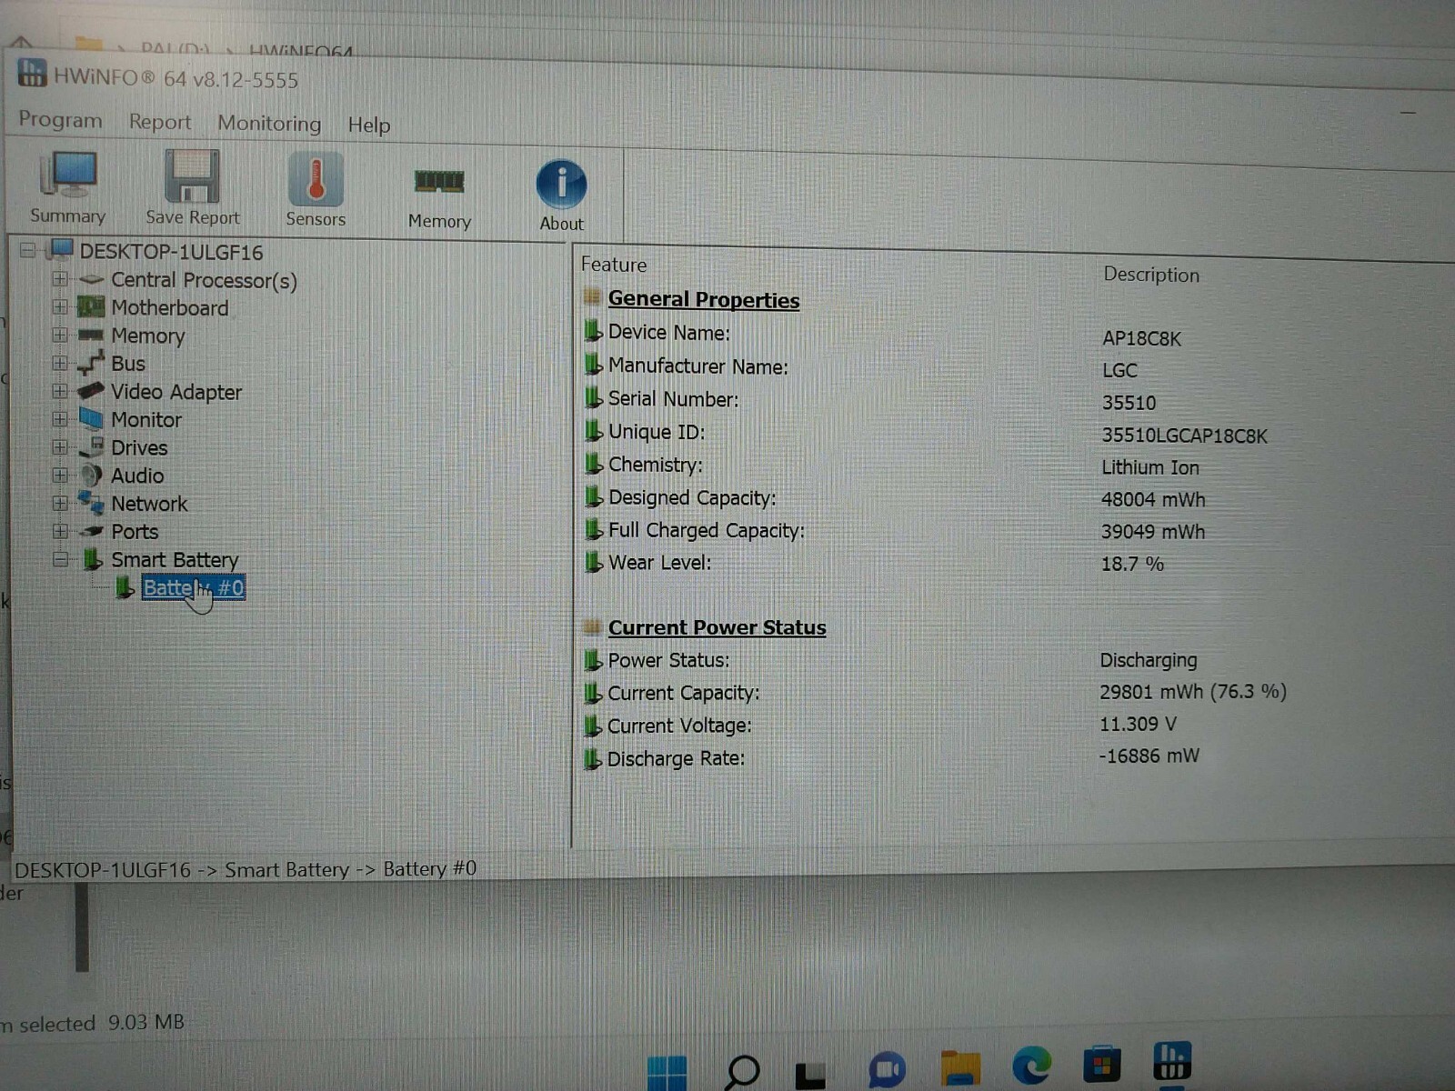Click the Battery #0 battery icon
This screenshot has height=1091, width=1455.
coord(125,587)
